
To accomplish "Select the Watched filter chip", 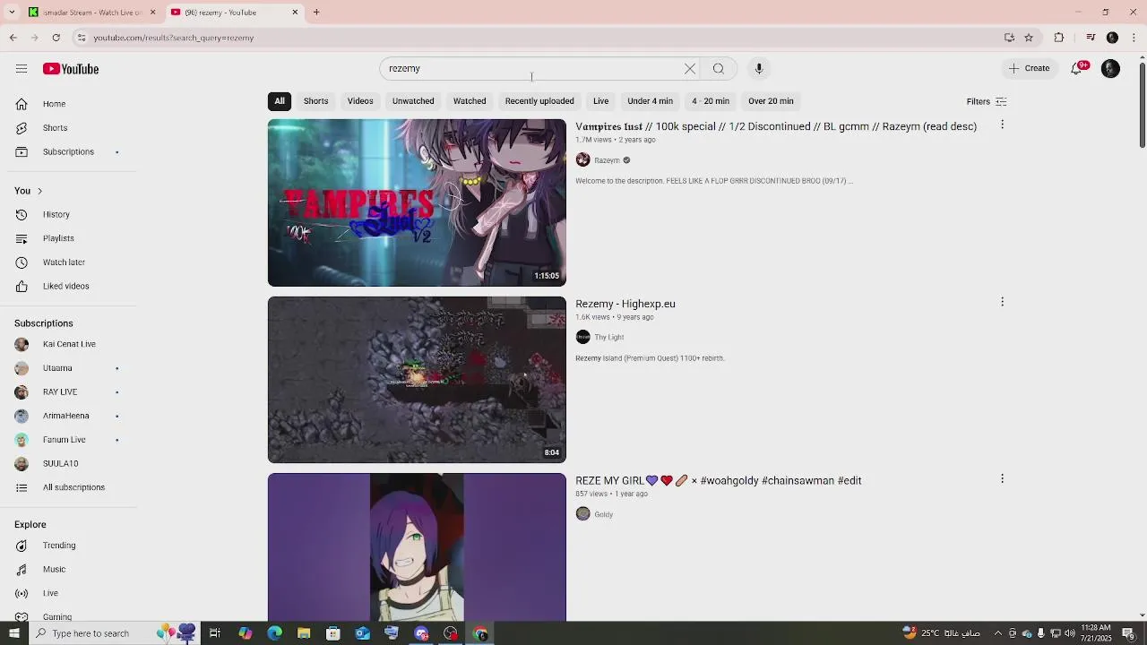I will [470, 101].
